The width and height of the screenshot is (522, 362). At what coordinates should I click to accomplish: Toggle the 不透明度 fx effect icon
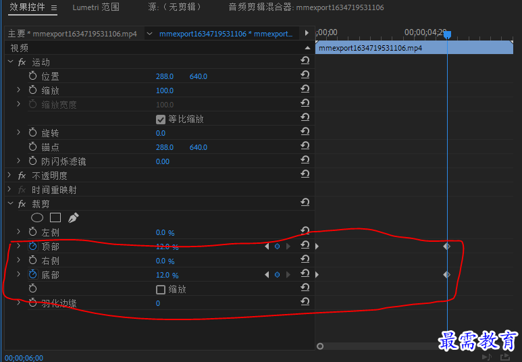[x=22, y=176]
